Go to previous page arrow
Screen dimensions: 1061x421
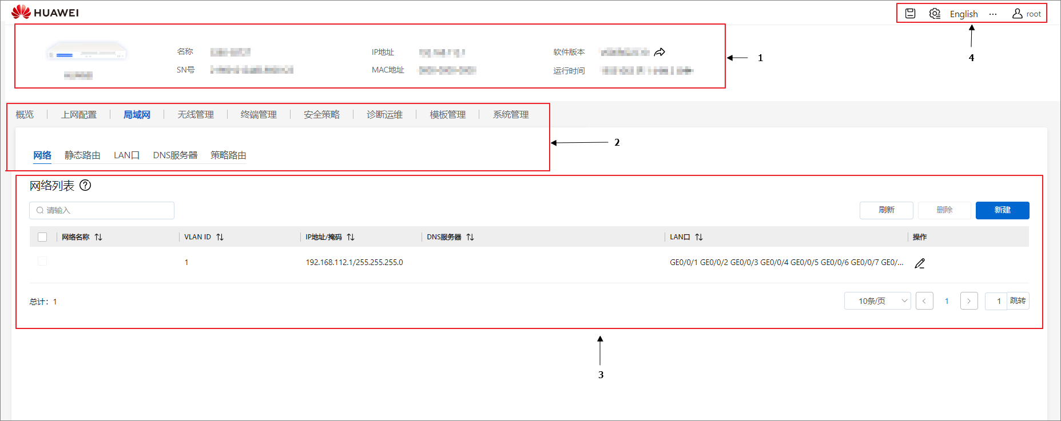tap(924, 301)
